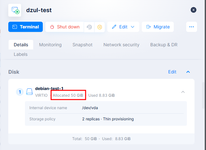Close the dzul-test details panel

click(x=194, y=10)
